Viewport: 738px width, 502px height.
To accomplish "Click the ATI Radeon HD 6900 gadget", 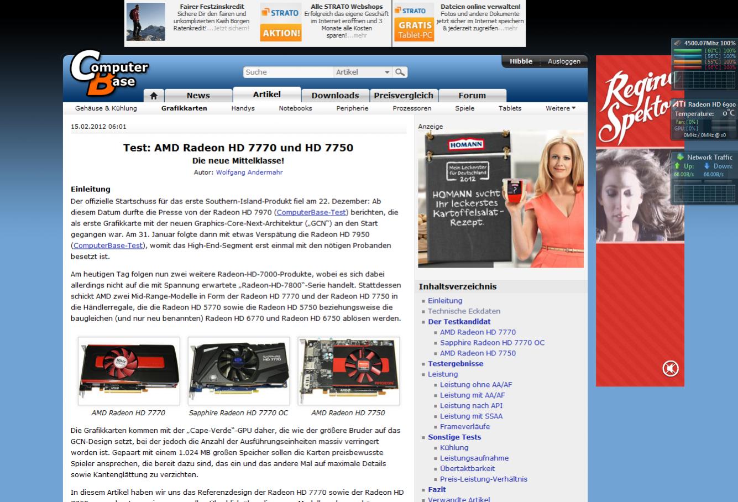I will point(704,119).
